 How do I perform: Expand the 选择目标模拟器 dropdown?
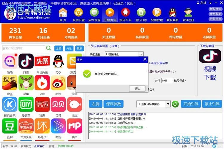pyautogui.click(x=168, y=104)
